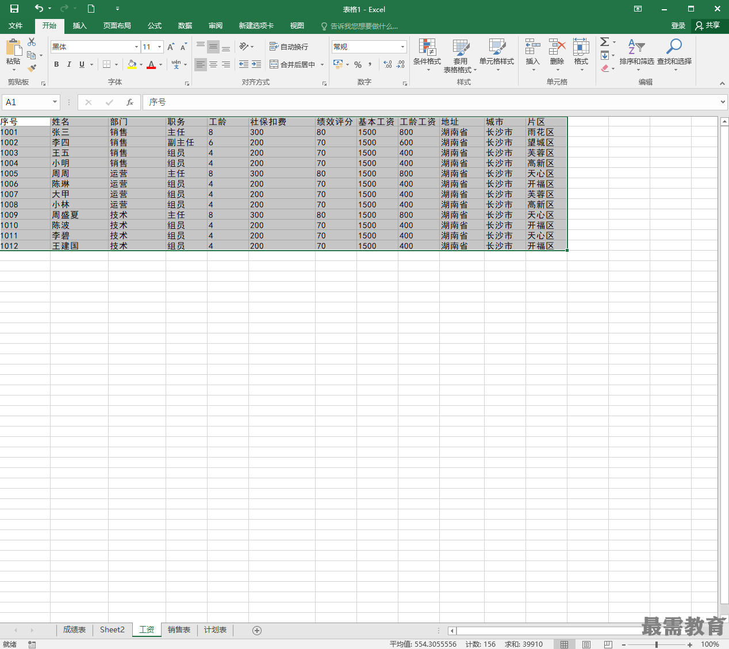
Task: Expand the Name Box dropdown for A1
Action: [55, 102]
